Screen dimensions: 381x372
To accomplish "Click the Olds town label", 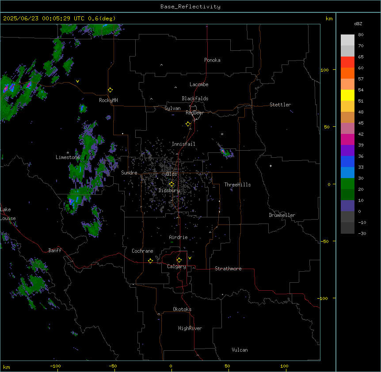I will click(171, 174).
